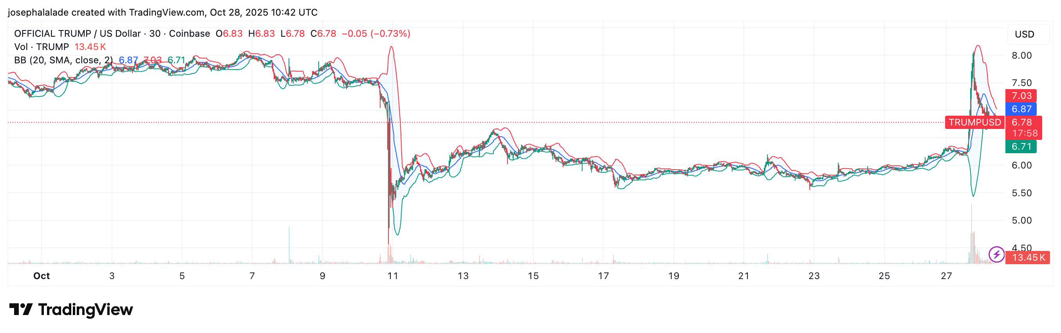Click the 6.78 current price countdown tag
The width and height of the screenshot is (1061, 333).
(1024, 127)
